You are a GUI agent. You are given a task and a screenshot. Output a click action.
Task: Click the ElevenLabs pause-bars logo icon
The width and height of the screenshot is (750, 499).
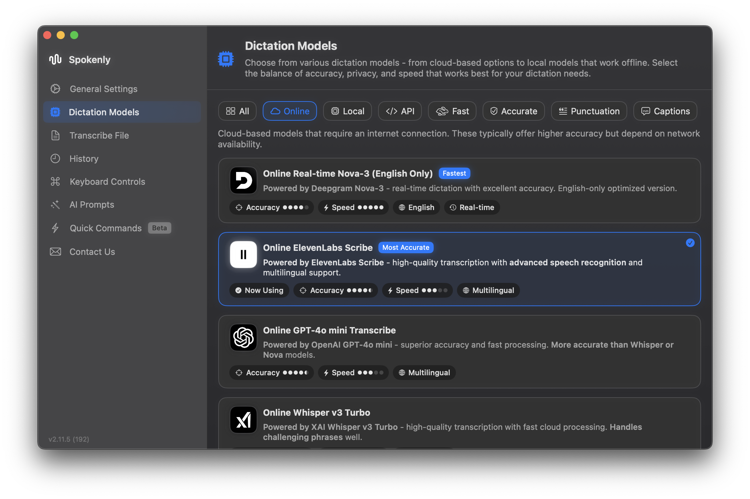243,255
